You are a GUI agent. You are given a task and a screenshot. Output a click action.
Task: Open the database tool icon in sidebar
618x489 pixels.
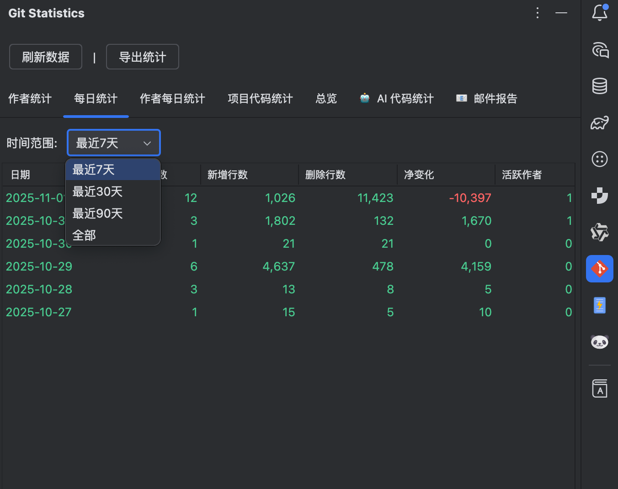click(599, 86)
